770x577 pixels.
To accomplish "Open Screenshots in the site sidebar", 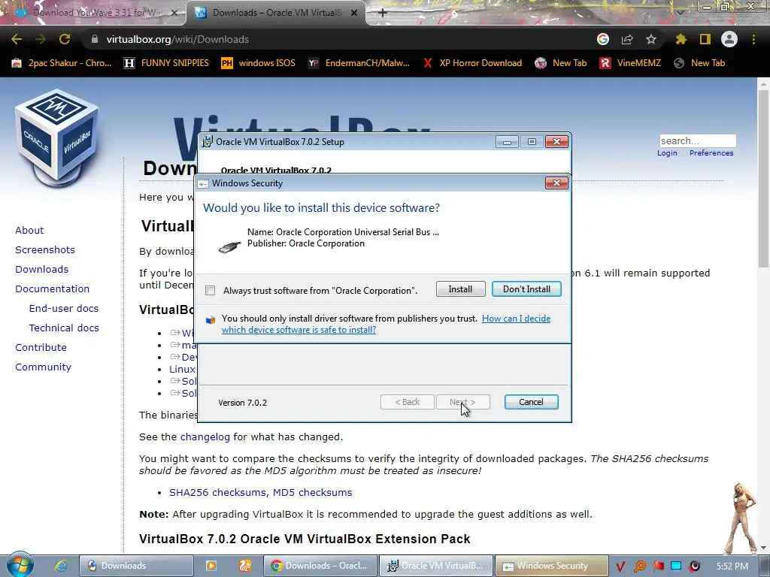I will 45,249.
